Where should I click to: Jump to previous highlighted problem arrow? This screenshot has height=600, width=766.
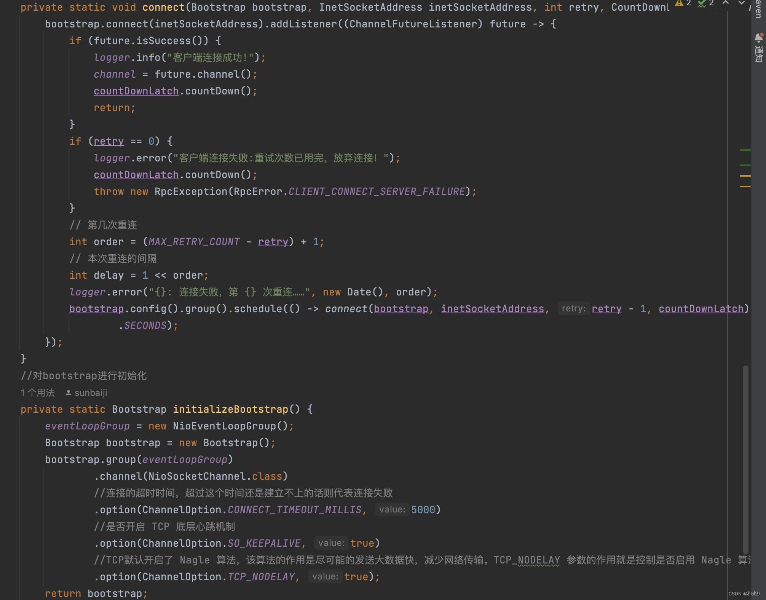726,3
